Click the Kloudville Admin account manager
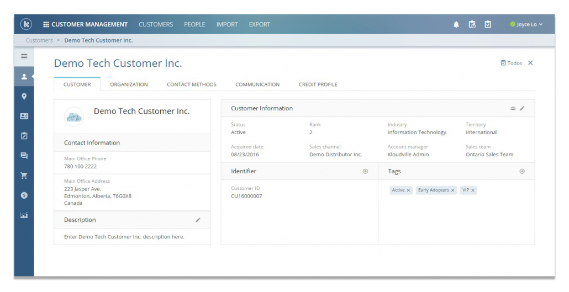The image size is (569, 292). tap(408, 155)
